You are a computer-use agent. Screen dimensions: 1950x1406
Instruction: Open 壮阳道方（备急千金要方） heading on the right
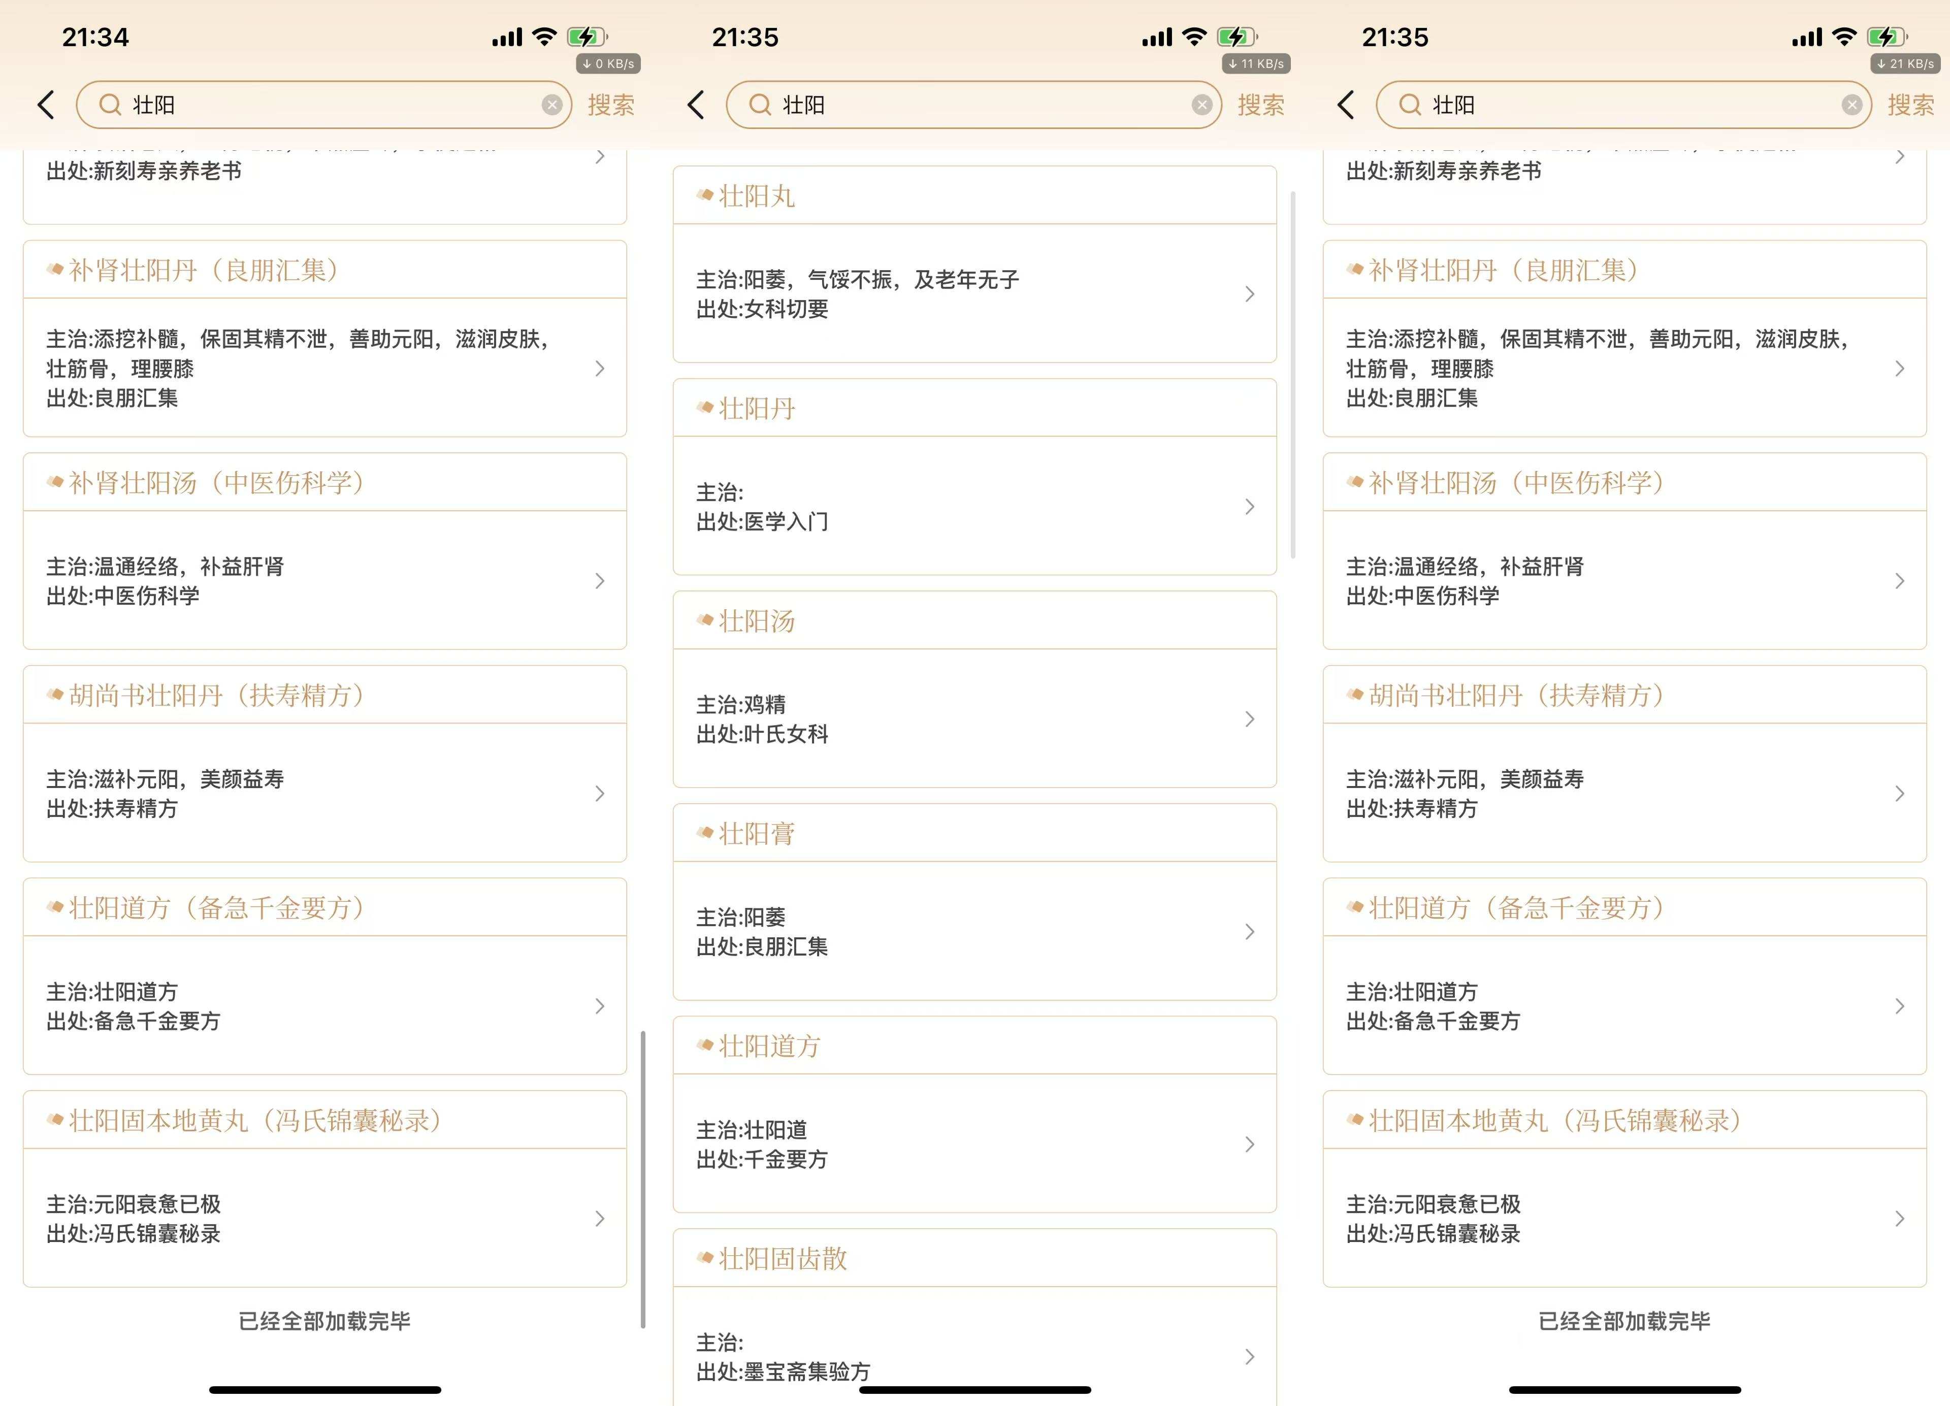tap(1517, 907)
